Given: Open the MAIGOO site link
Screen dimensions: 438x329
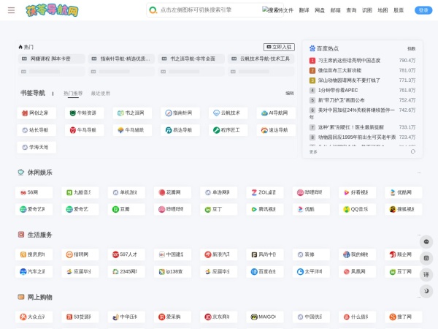Looking at the screenshot, I should [x=265, y=317].
